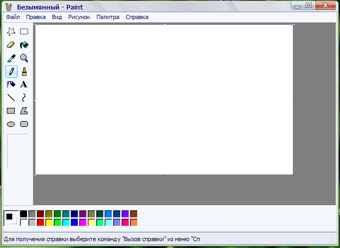Image resolution: width=340 pixels, height=248 pixels.
Task: Pick the Eraser tool
Action: [11, 45]
